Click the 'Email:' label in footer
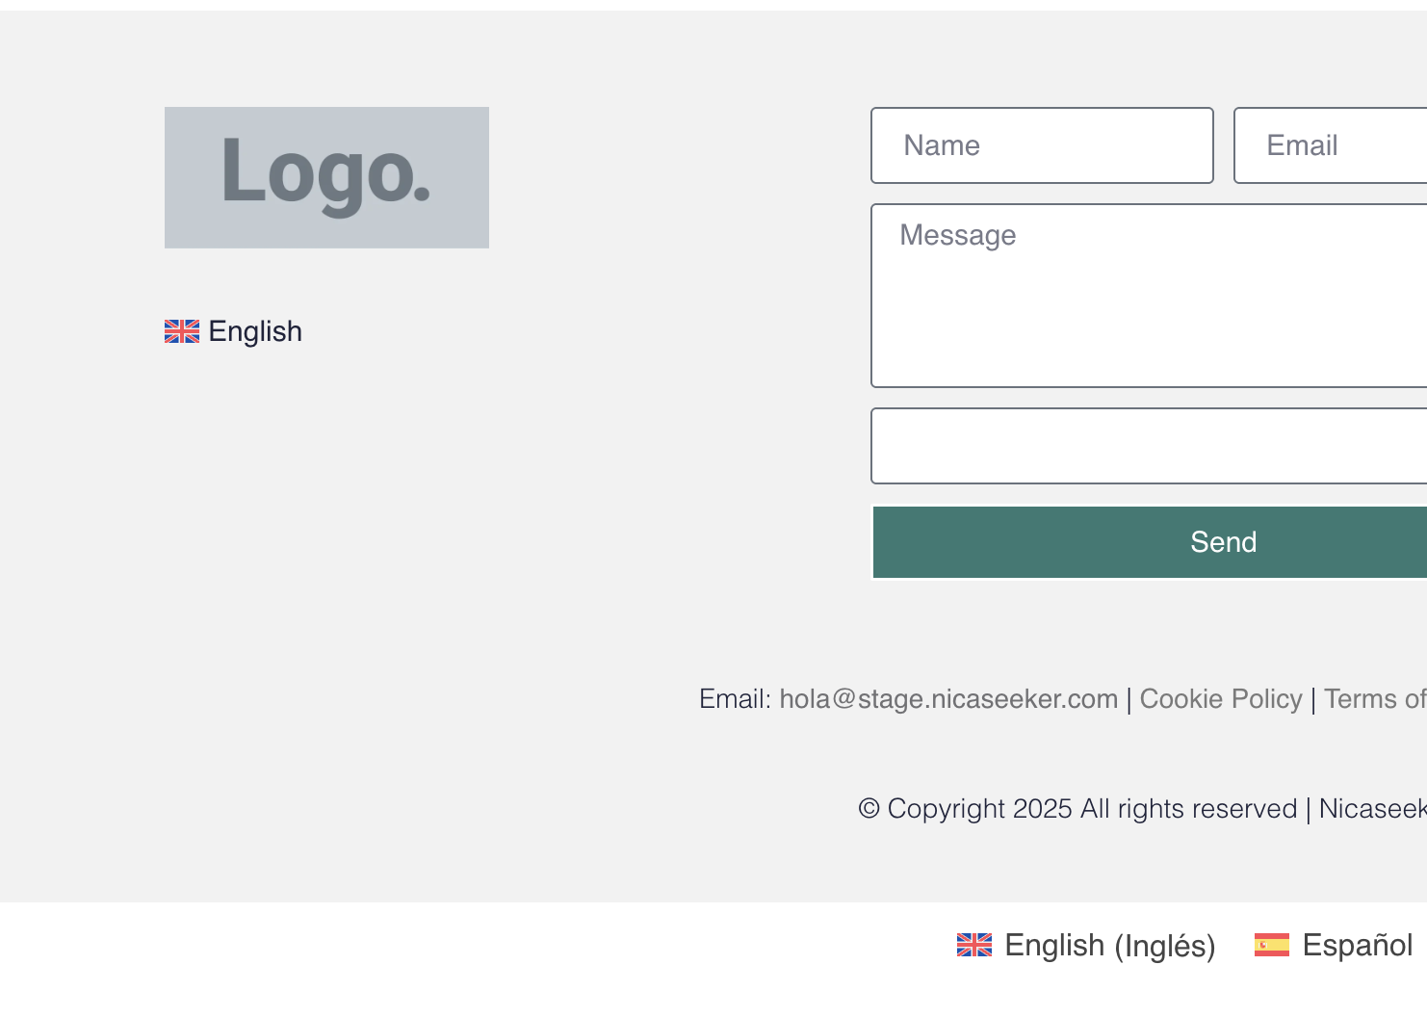This screenshot has width=1427, height=1017. pyautogui.click(x=735, y=699)
